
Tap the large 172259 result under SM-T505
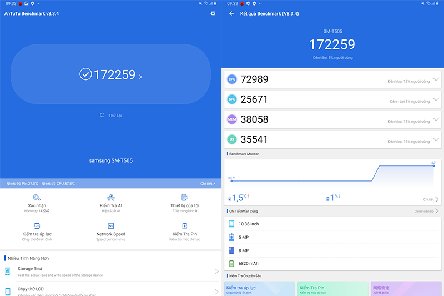coord(332,44)
